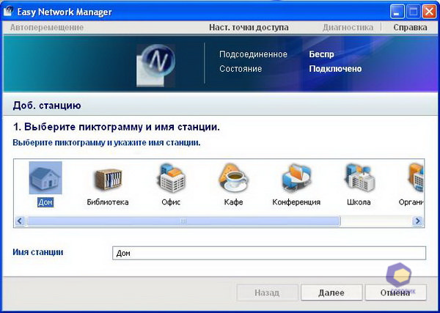Image resolution: width=440 pixels, height=313 pixels.
Task: Minimize the Easy Network Manager window
Action: (x=397, y=12)
